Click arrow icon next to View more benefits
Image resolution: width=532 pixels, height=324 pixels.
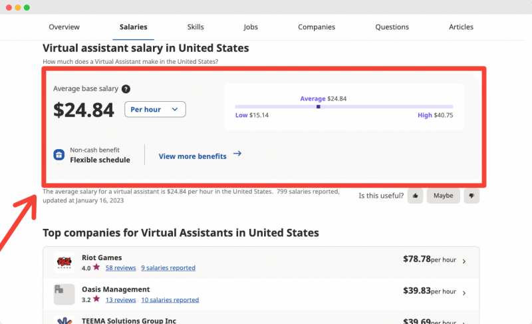pos(237,154)
